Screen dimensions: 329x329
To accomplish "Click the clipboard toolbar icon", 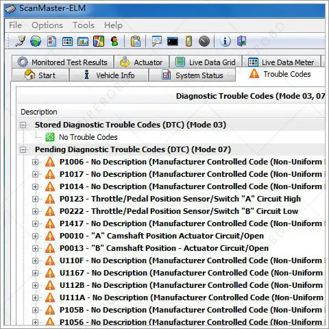I will [136, 41].
